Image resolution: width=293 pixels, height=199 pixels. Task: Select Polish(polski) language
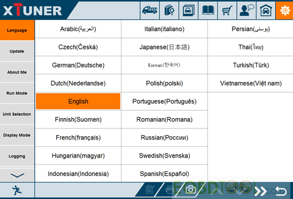point(165,83)
